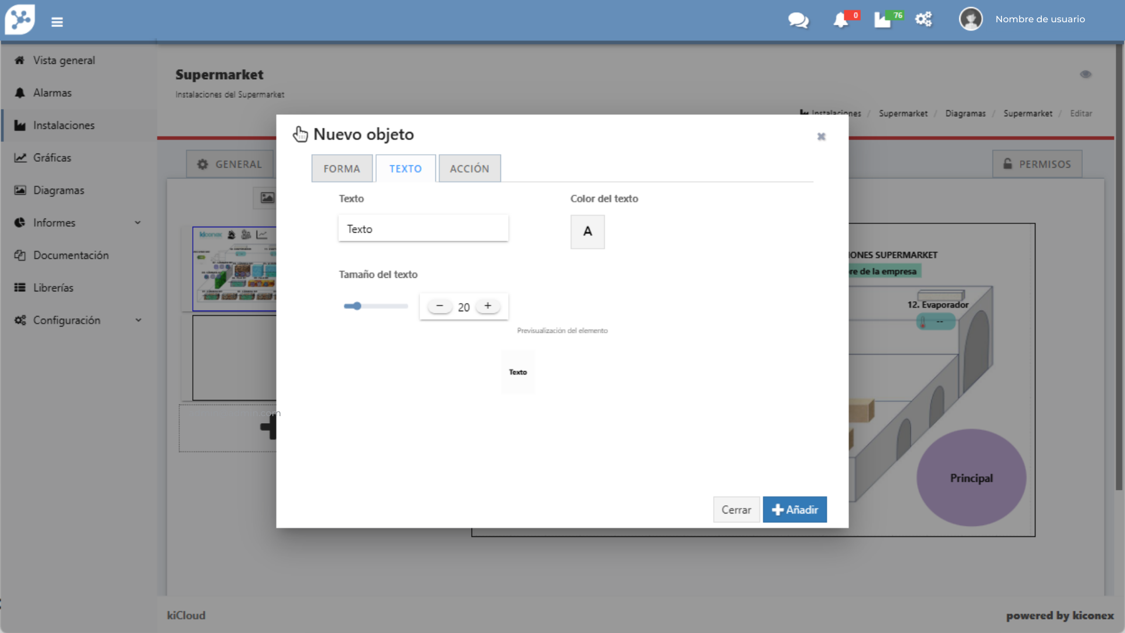The width and height of the screenshot is (1125, 633).
Task: Switch to the ACCIÓN tab
Action: click(469, 169)
